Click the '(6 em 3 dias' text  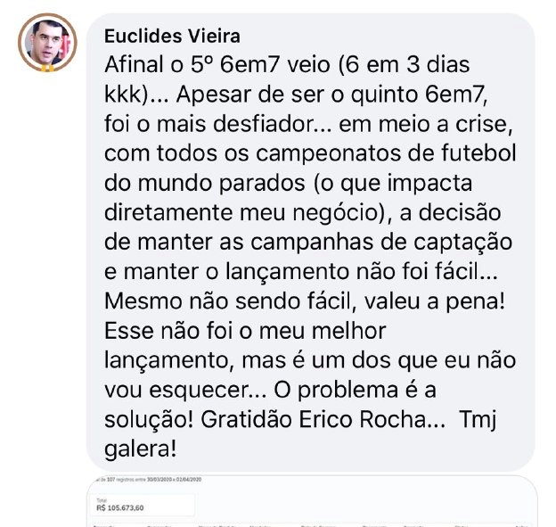coord(405,65)
